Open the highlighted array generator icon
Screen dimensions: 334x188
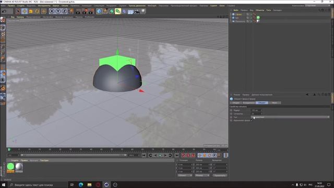point(118,11)
